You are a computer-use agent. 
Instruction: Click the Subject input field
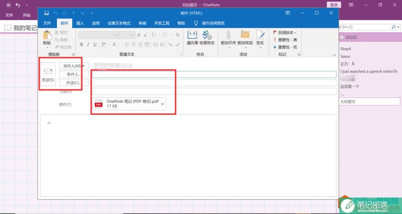(214, 91)
